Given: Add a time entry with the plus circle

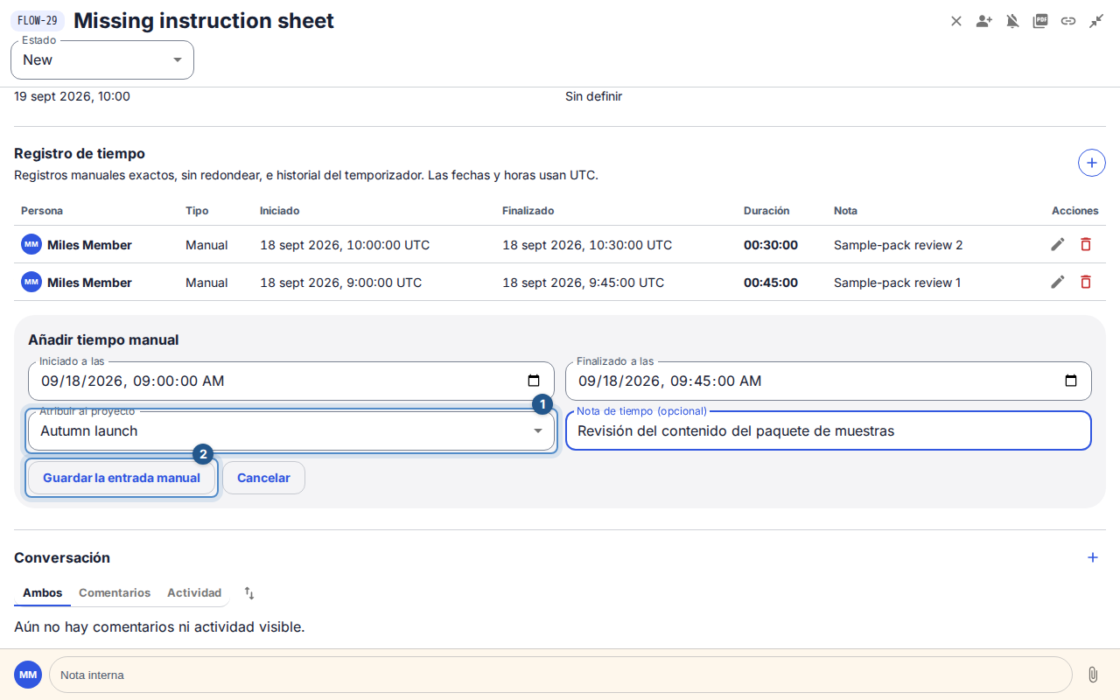Looking at the screenshot, I should [x=1092, y=163].
